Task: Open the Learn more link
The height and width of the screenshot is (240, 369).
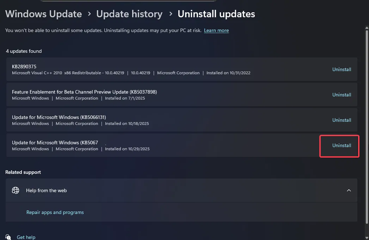Action: (x=216, y=31)
